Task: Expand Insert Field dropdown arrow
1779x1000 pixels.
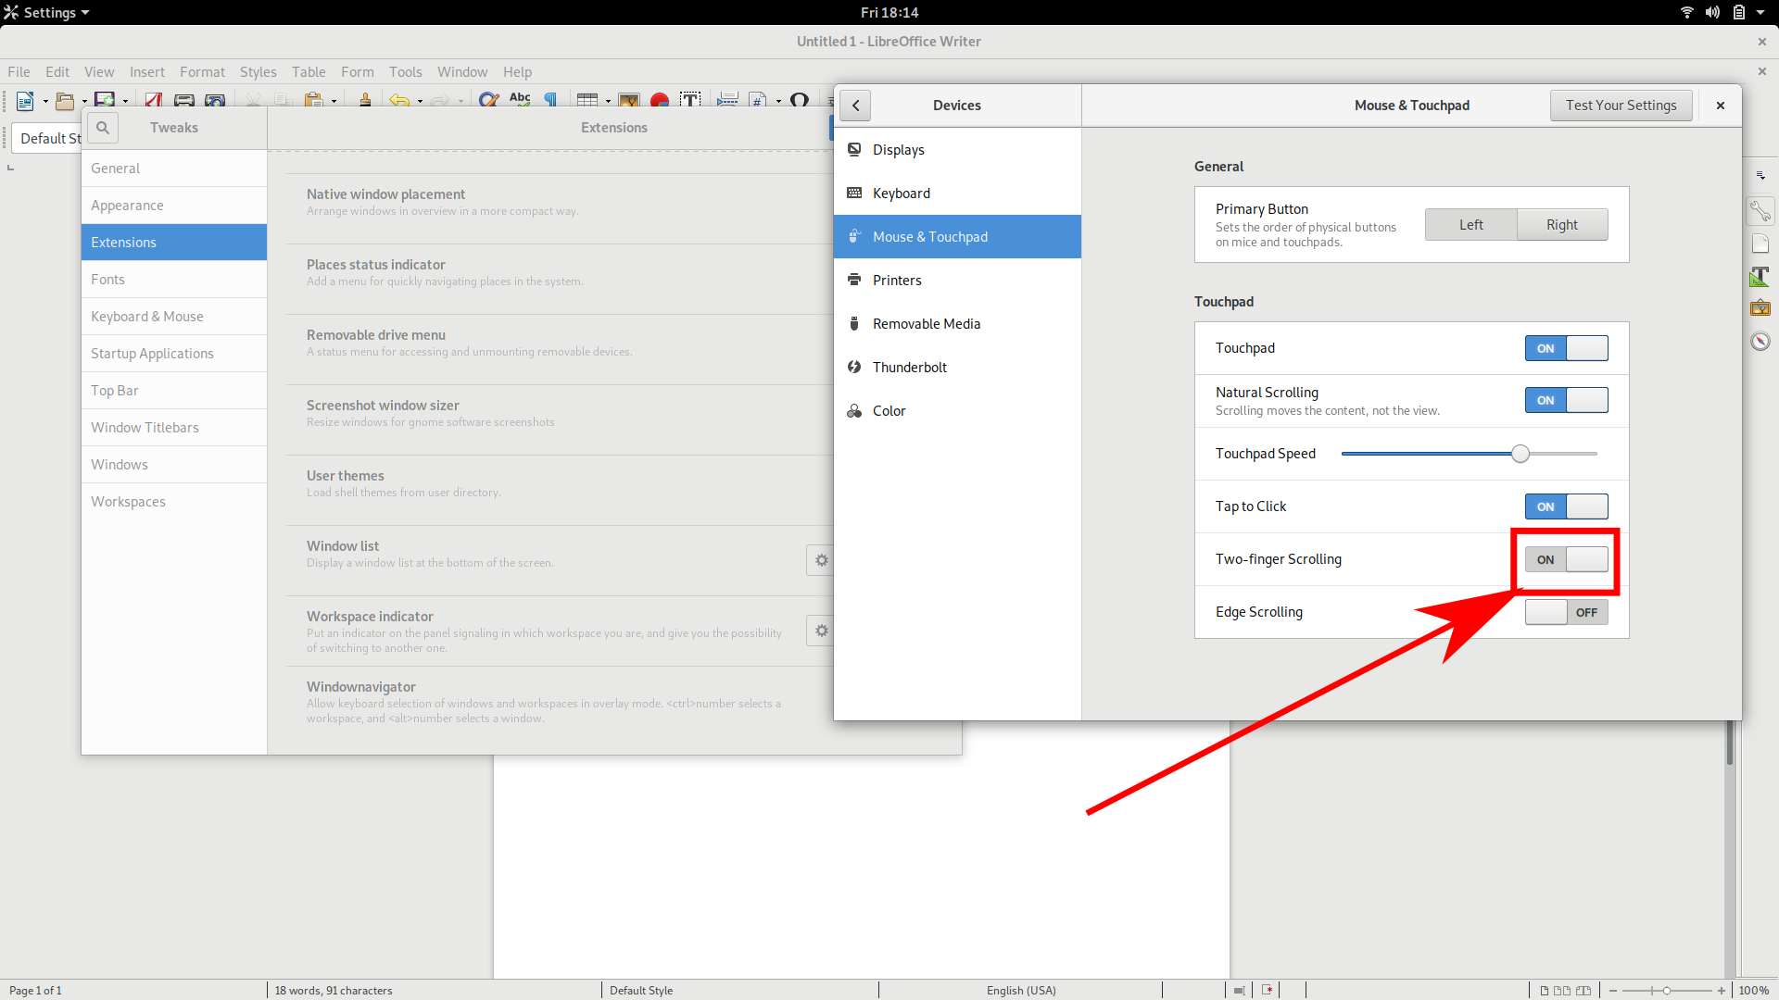Action: tap(778, 102)
